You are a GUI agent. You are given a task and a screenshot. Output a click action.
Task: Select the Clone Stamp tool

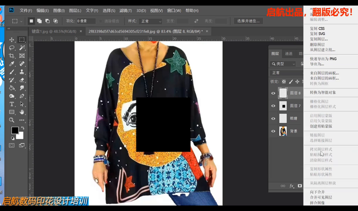tap(22, 72)
